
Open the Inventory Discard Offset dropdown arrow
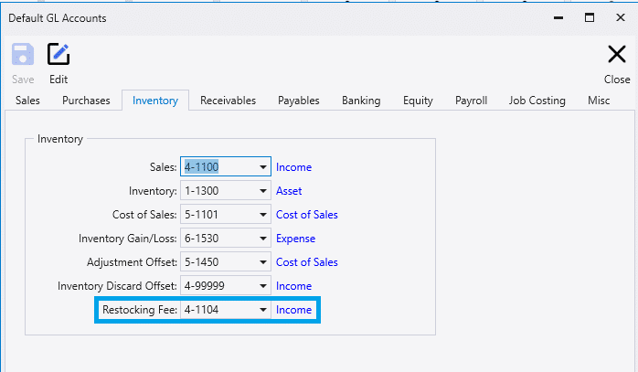coord(263,286)
